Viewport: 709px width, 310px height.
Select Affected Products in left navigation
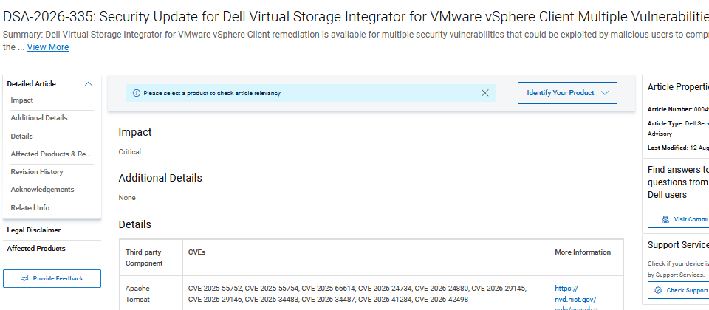36,249
